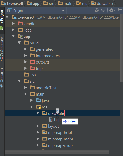Viewport: 123px width, 156px height.
Task: Collapse the Exercise3 root node
Action: 7,17
